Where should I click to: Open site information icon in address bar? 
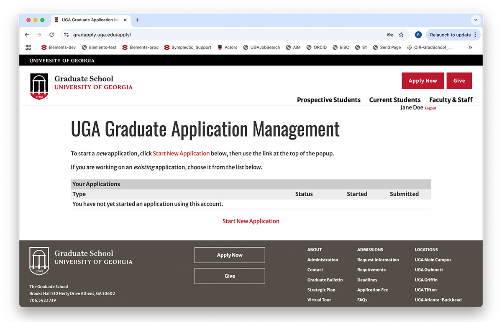pos(67,35)
